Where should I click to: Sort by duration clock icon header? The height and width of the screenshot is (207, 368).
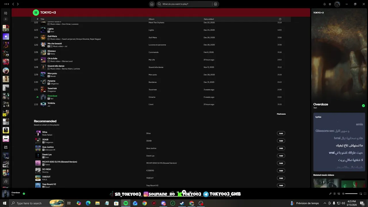pos(280,19)
